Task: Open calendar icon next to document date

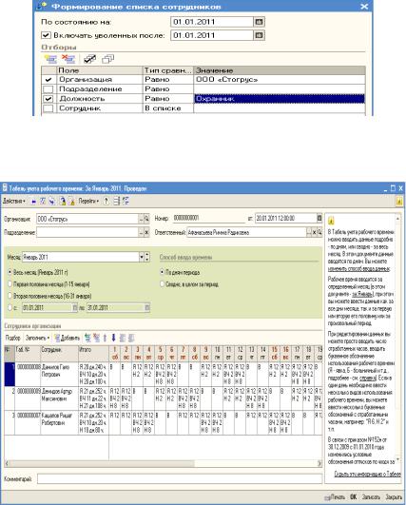Action: [319, 219]
